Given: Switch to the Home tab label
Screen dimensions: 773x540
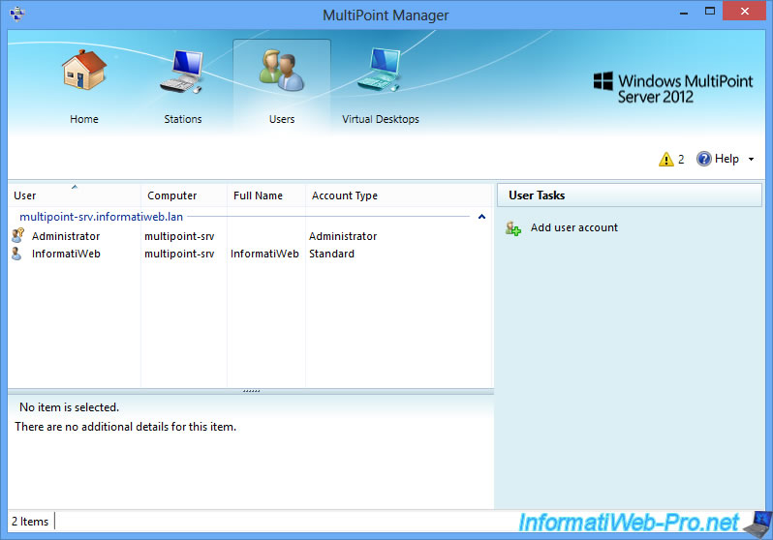Looking at the screenshot, I should pos(84,119).
